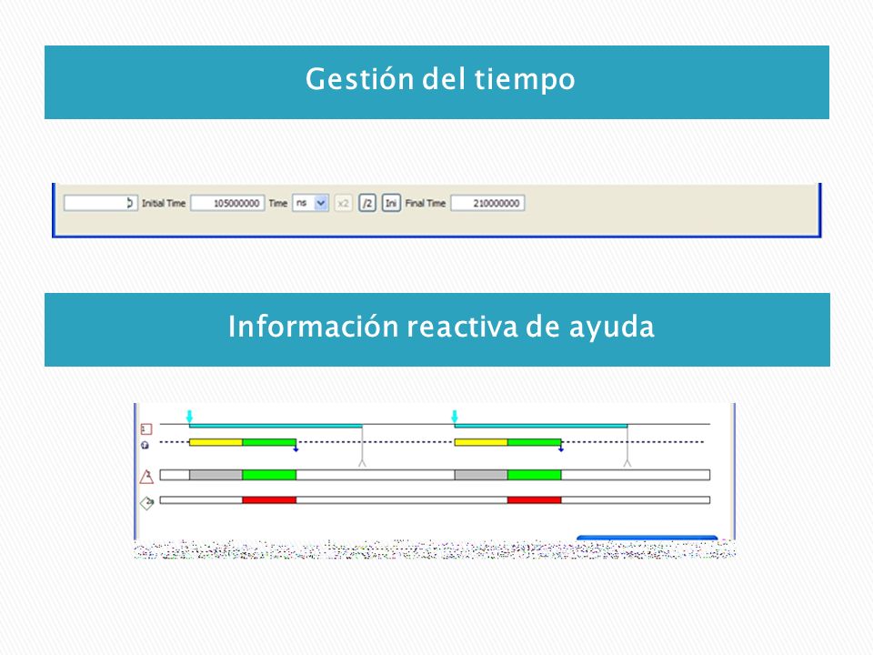Select the 'Time' label beside ns dropdown
This screenshot has width=873, height=655.
tap(278, 203)
